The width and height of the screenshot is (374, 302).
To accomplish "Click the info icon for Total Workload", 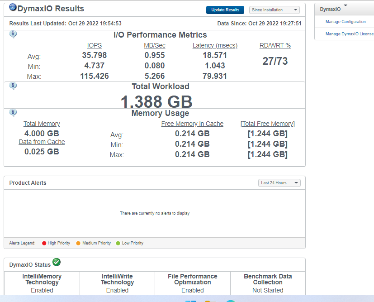I will coord(13,86).
